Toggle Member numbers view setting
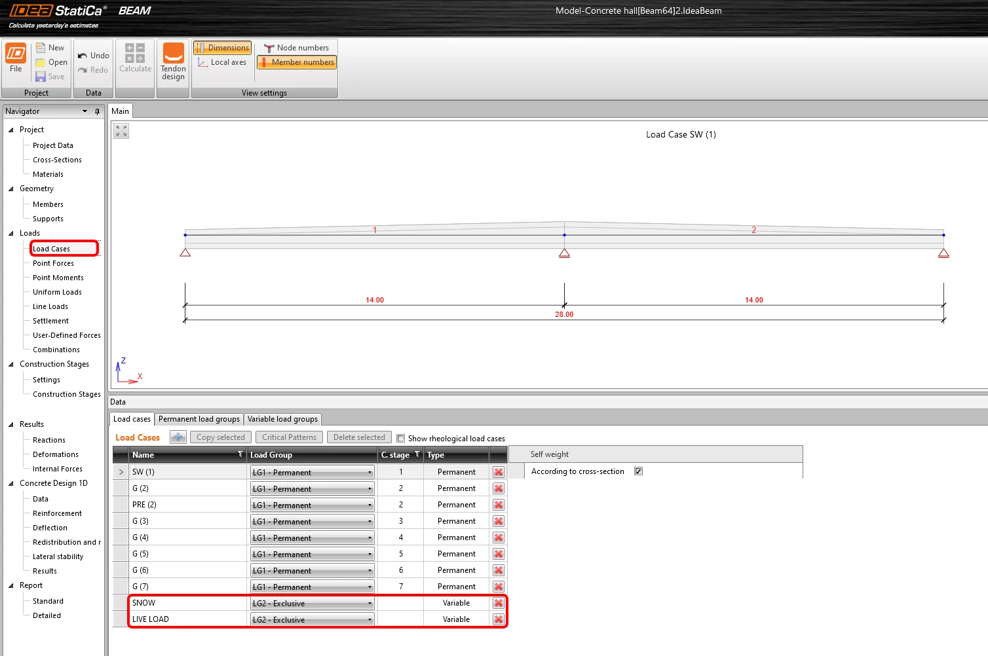The height and width of the screenshot is (656, 988). [297, 62]
